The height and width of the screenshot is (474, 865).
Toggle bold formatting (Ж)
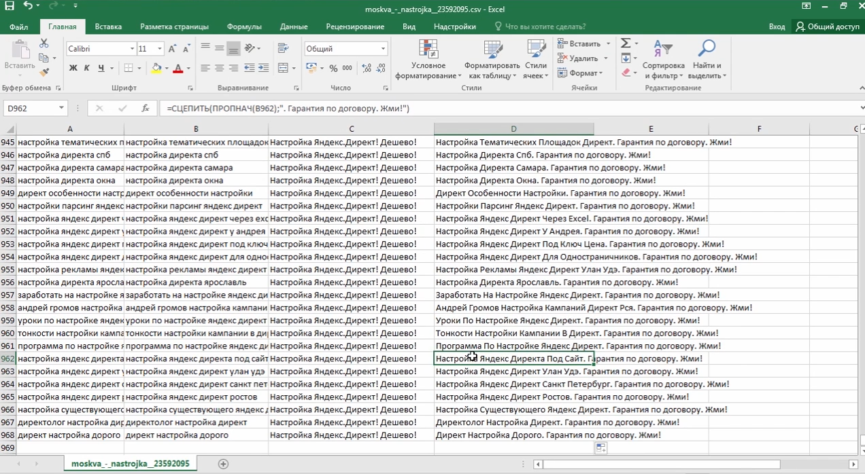tap(73, 68)
